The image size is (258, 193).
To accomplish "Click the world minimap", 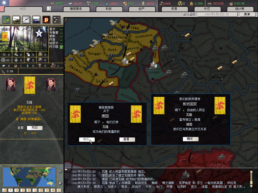I will pos(29,177).
